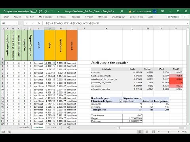Select the vote-test sheet tab
The height and width of the screenshot is (142, 190).
[x=38, y=127]
